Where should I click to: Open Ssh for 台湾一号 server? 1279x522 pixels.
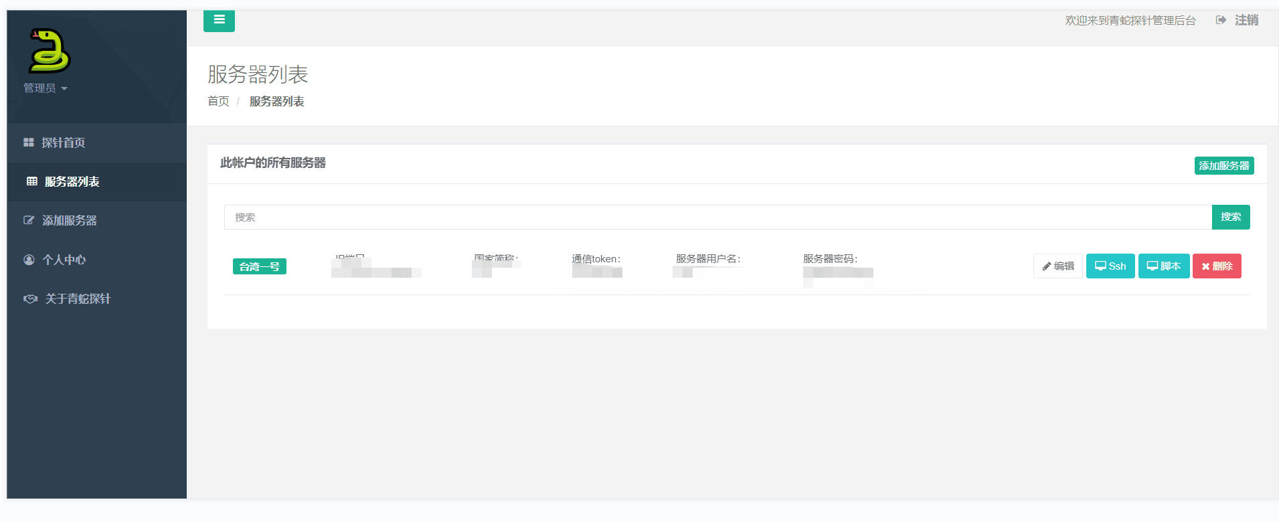[1110, 266]
